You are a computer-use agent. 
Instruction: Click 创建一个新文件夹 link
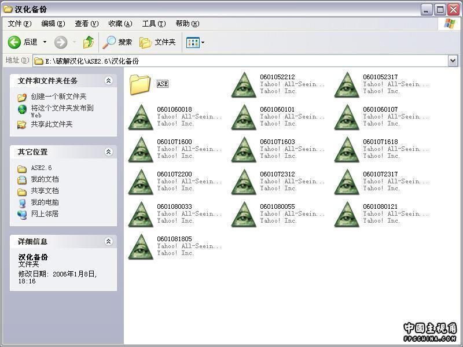coord(58,97)
